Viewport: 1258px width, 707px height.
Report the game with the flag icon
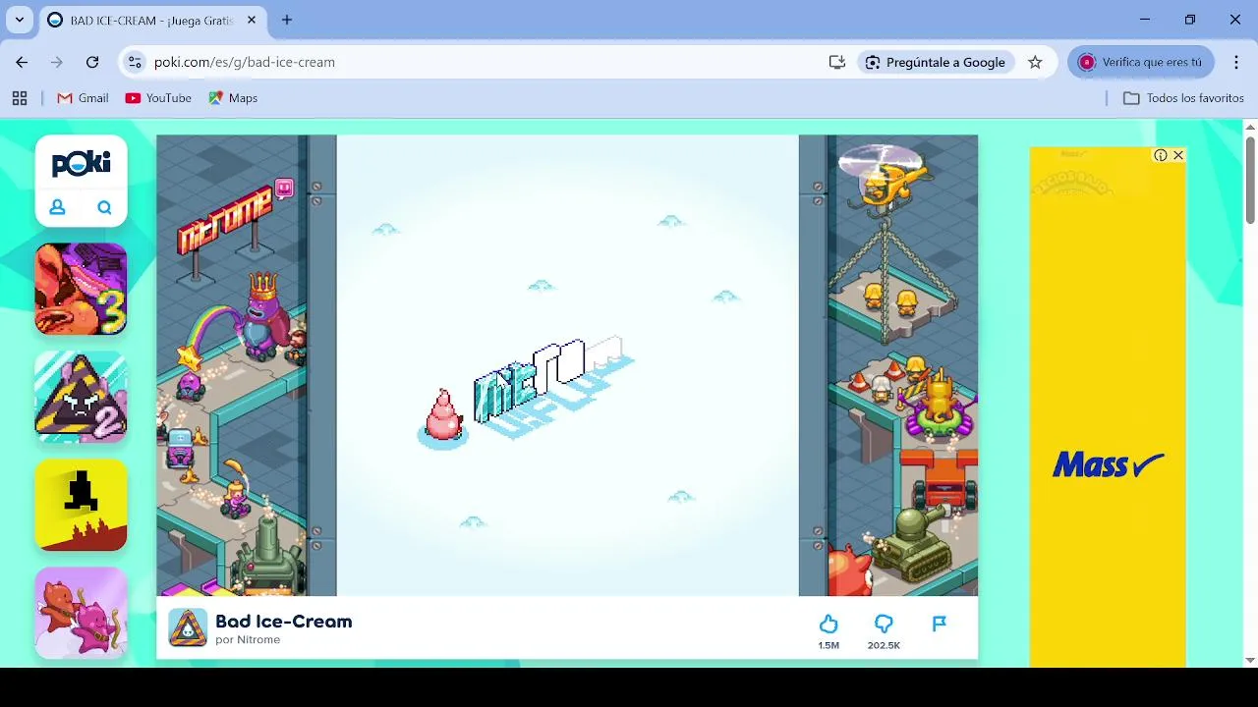(x=939, y=624)
